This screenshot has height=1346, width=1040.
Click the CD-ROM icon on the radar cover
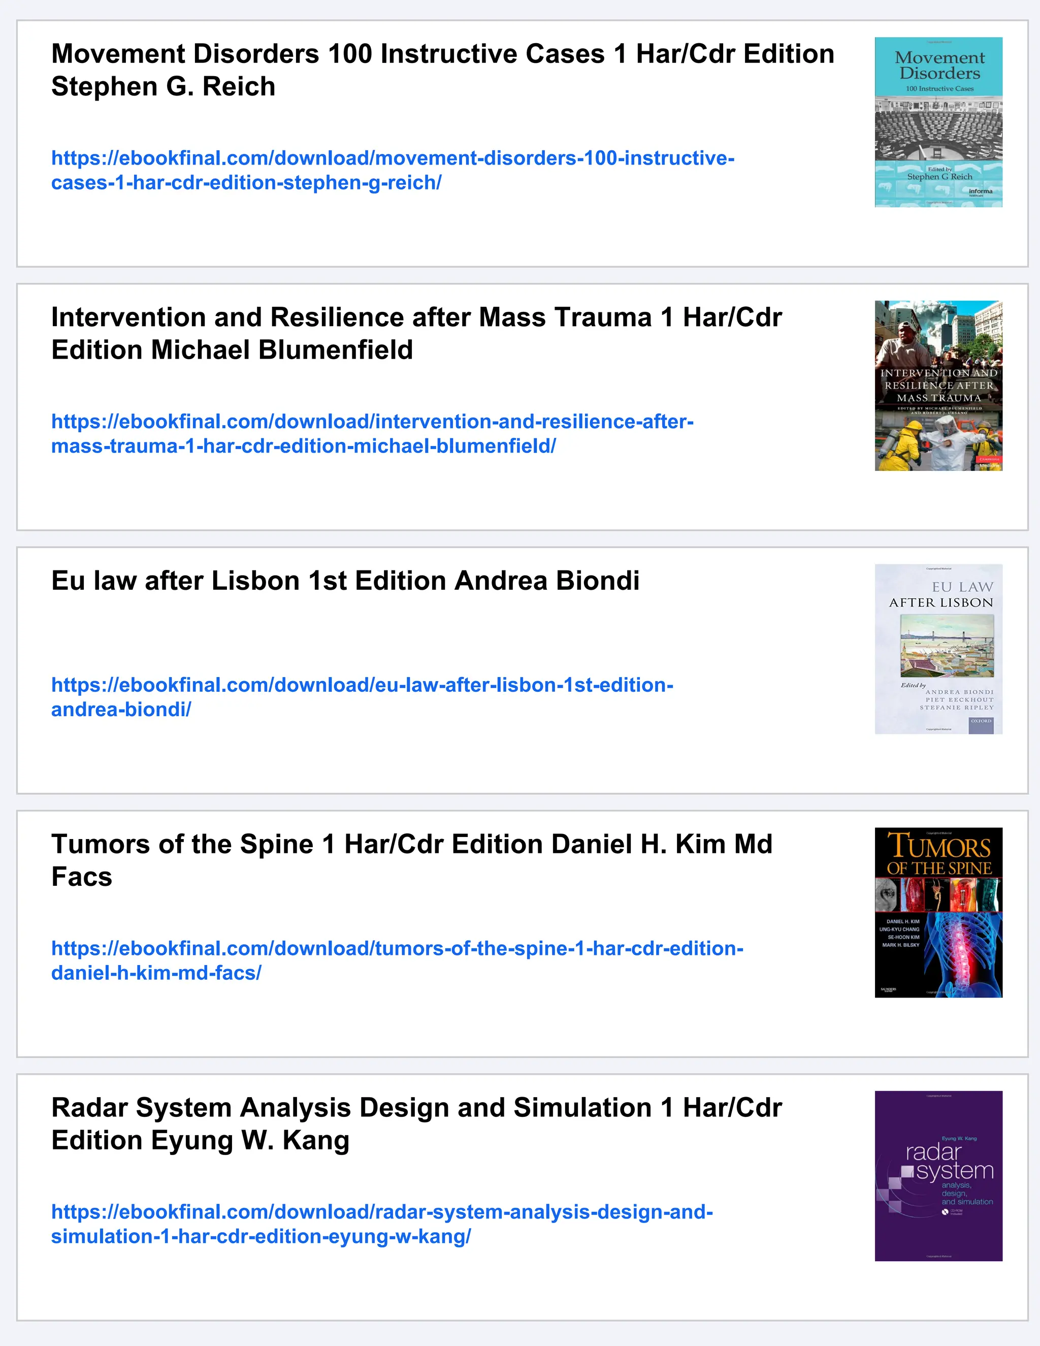945,1211
